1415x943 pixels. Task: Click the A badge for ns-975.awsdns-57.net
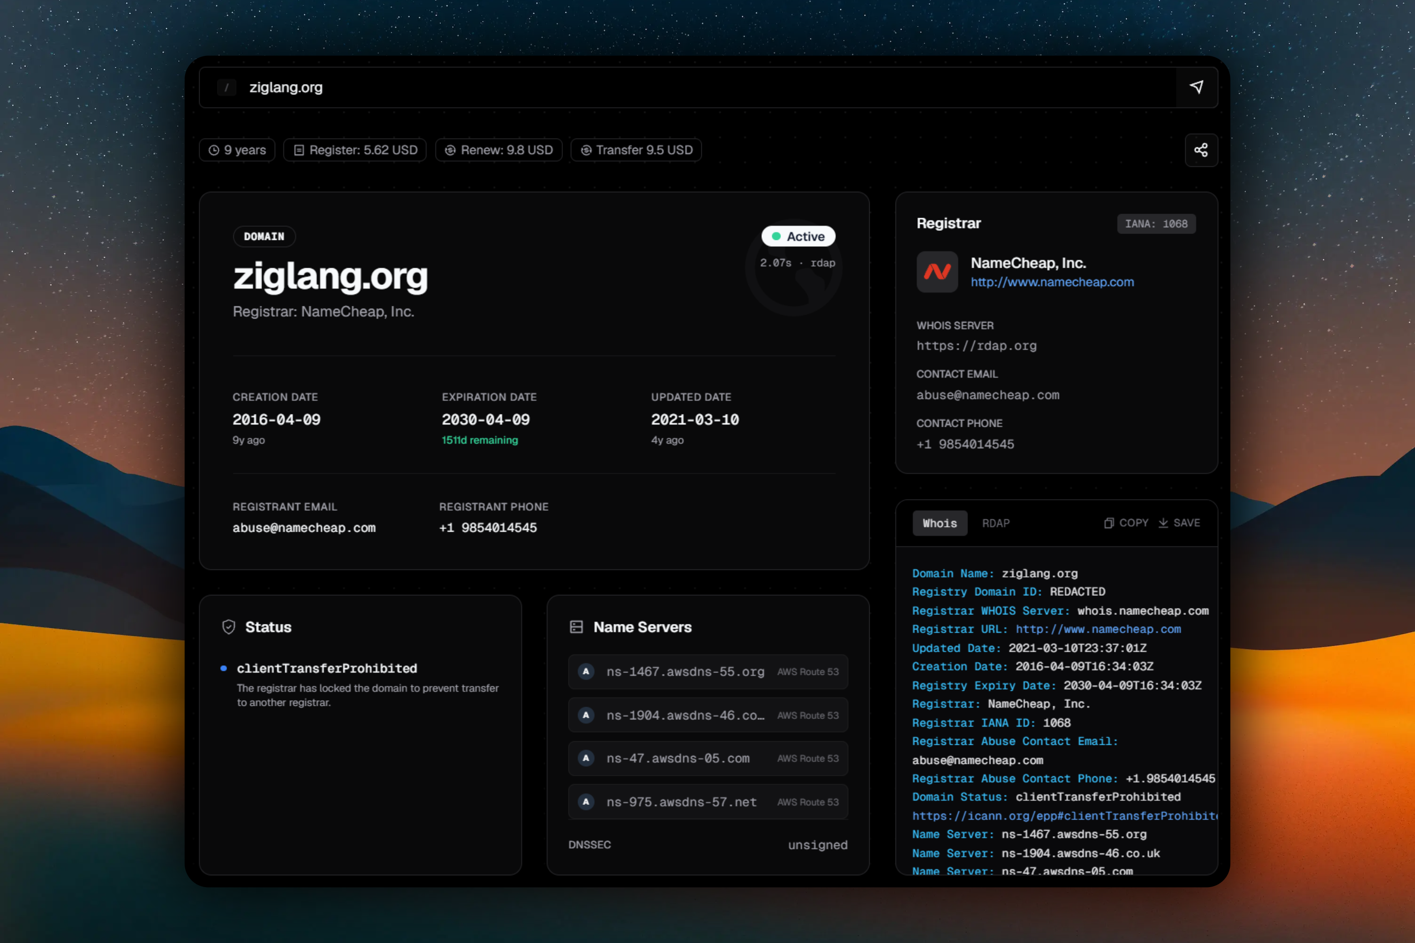tap(586, 801)
